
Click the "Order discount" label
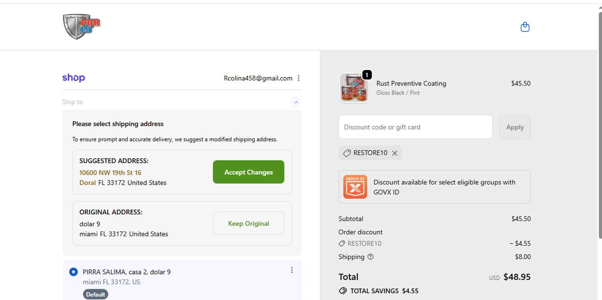click(360, 232)
